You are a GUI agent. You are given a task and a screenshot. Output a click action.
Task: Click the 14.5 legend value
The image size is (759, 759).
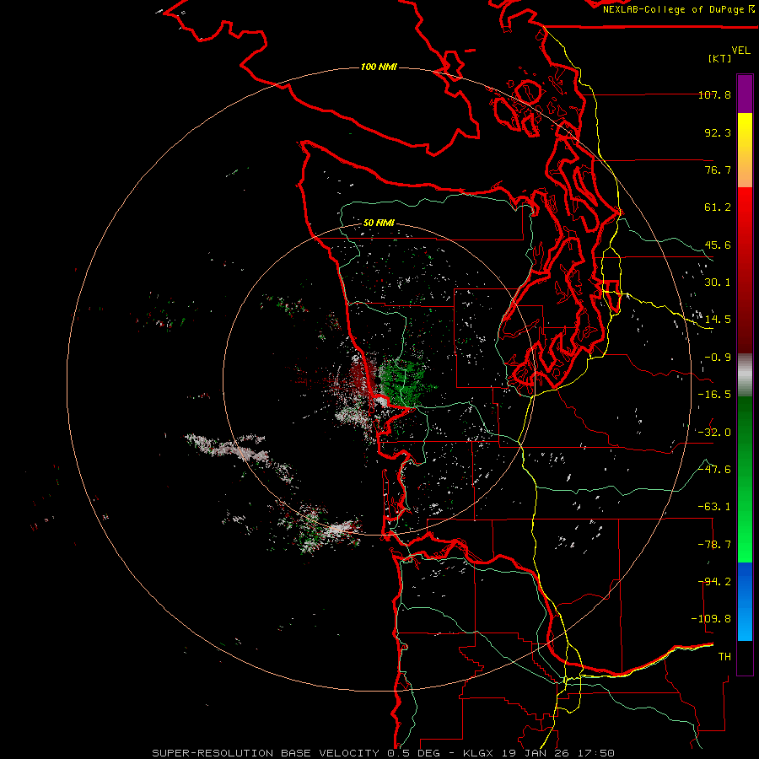point(718,320)
